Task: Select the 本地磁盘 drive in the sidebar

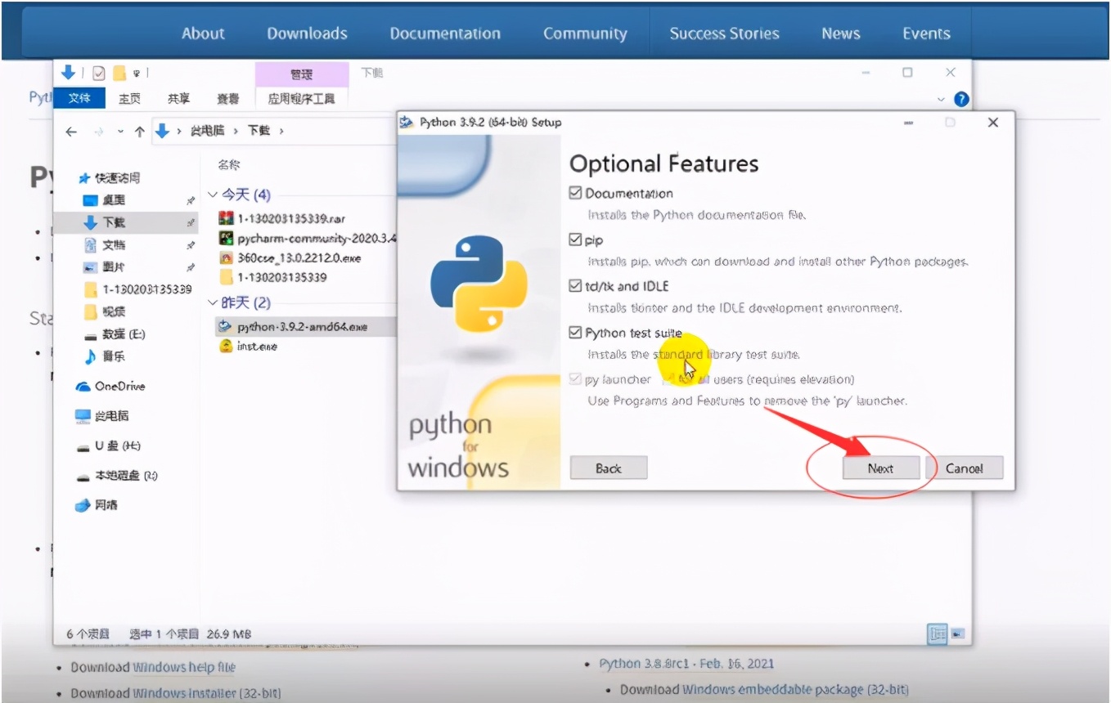Action: click(x=116, y=475)
